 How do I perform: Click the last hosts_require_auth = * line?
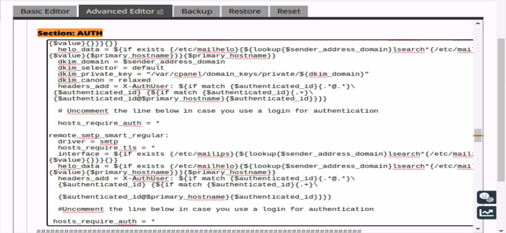(104, 221)
